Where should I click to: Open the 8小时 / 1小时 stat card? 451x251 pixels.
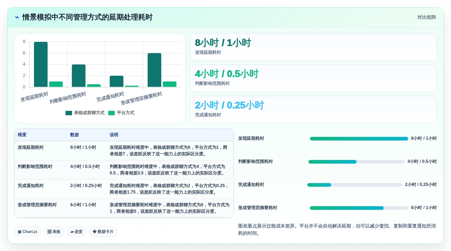313,47
